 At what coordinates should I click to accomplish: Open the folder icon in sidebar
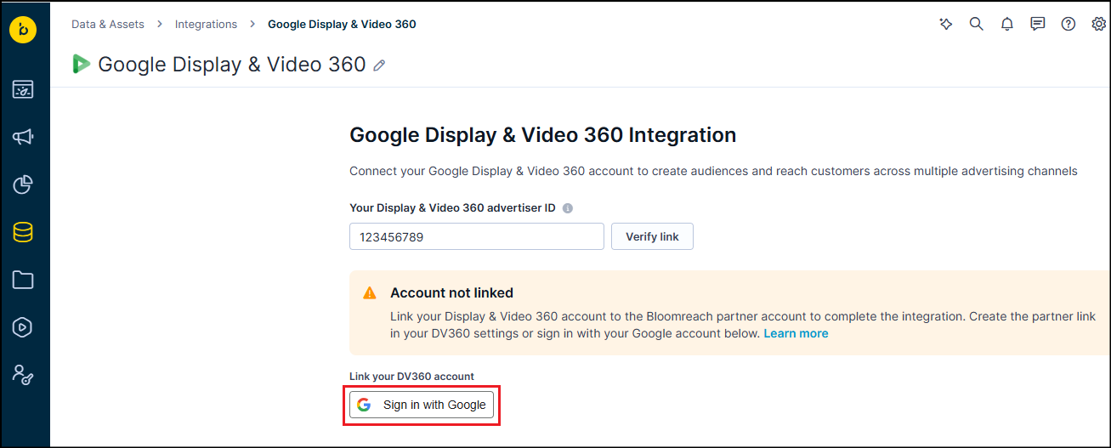(23, 280)
